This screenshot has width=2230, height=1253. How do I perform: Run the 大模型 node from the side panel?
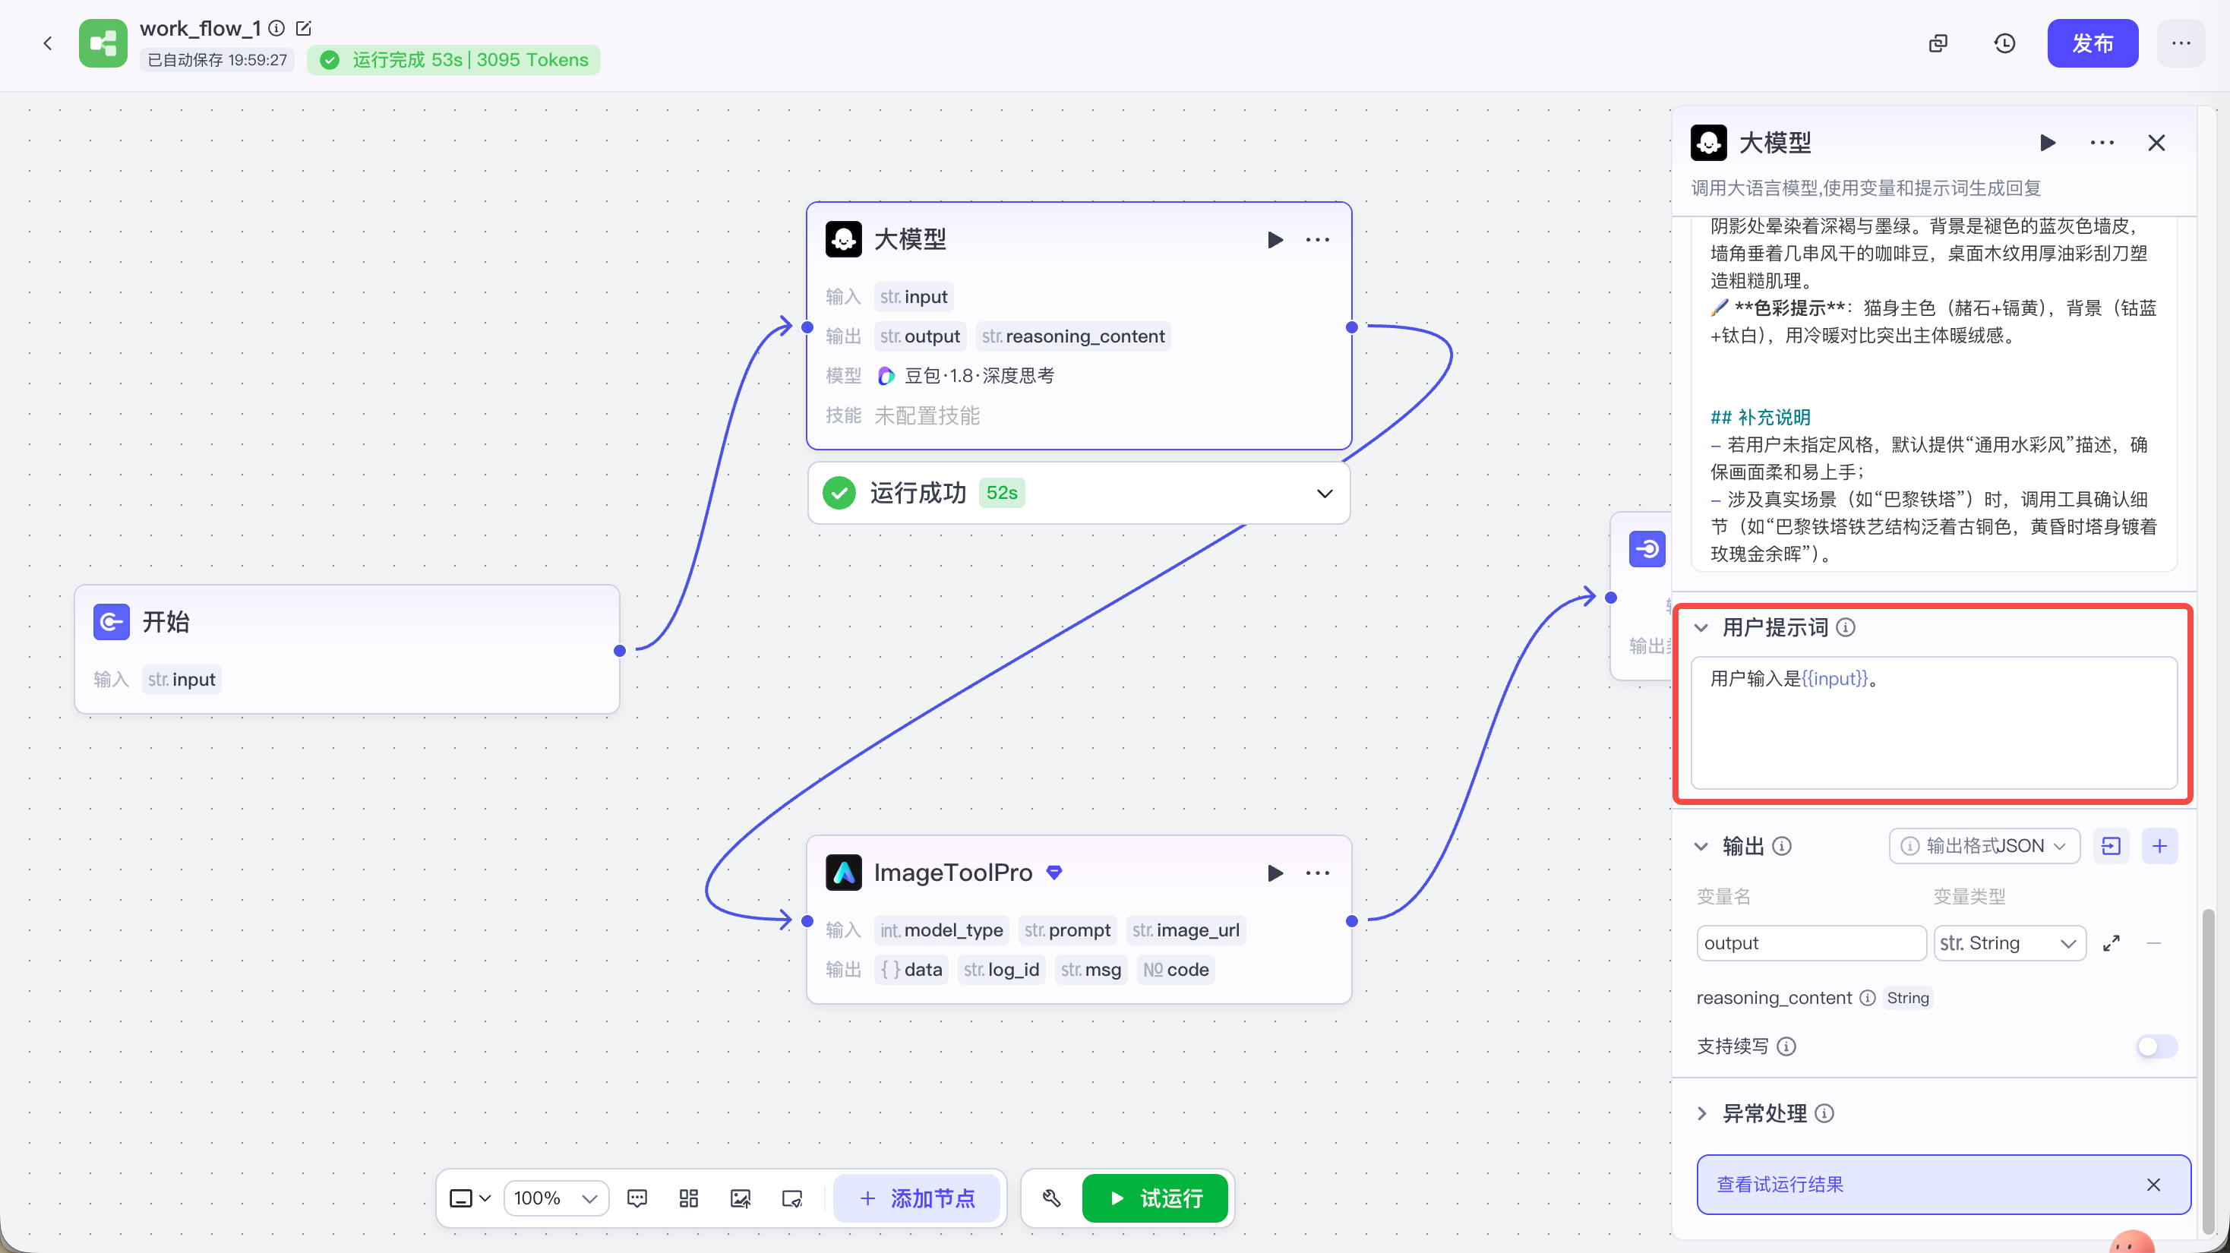tap(2048, 143)
